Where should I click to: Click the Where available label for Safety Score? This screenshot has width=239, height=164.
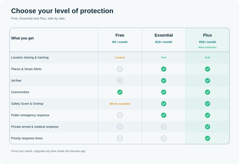point(120,104)
